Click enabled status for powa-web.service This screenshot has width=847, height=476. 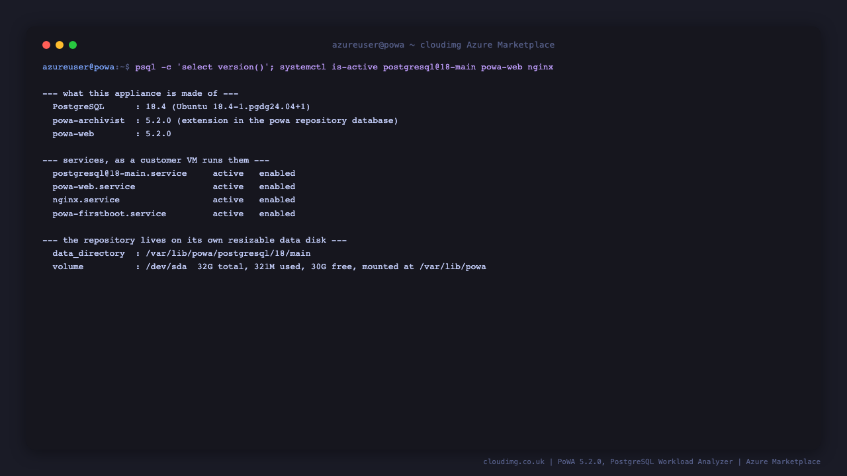coord(277,187)
